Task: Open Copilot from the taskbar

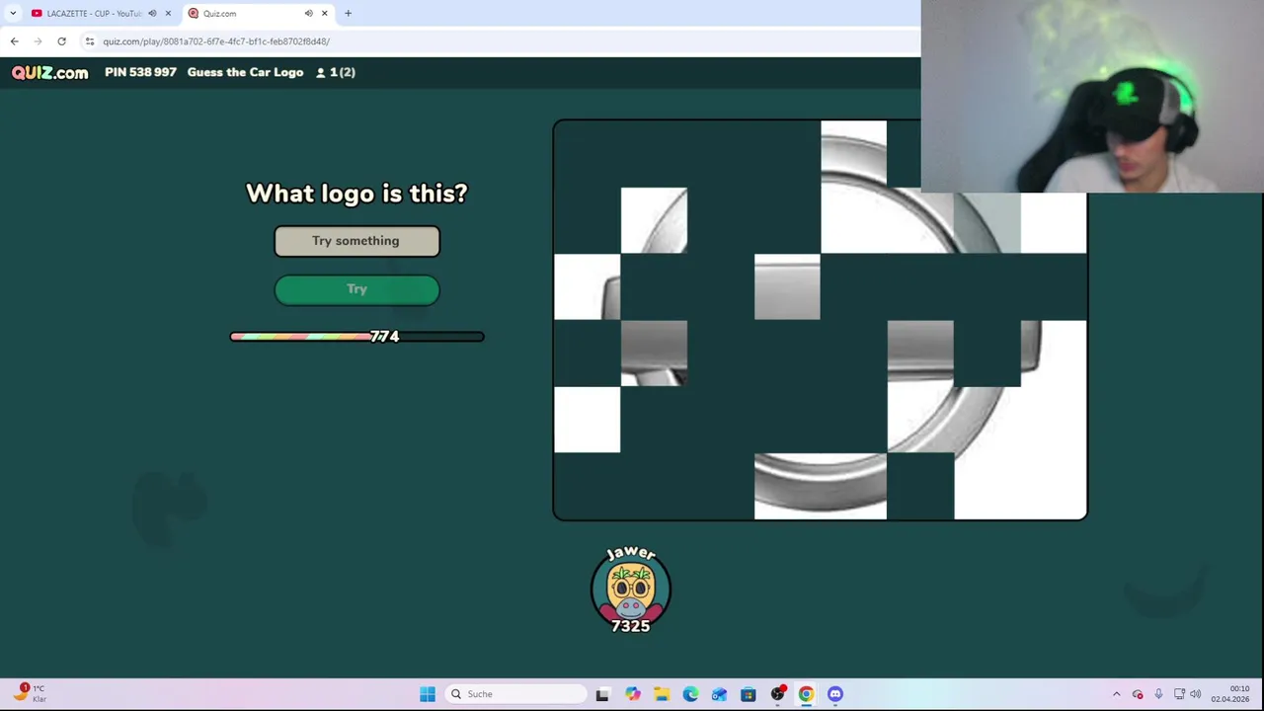Action: point(632,694)
